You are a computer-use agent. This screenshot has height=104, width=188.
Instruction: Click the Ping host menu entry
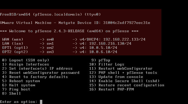tap(16, 89)
